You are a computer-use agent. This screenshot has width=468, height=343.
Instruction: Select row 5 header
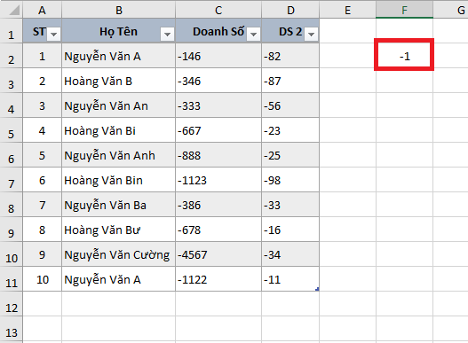tap(11, 130)
